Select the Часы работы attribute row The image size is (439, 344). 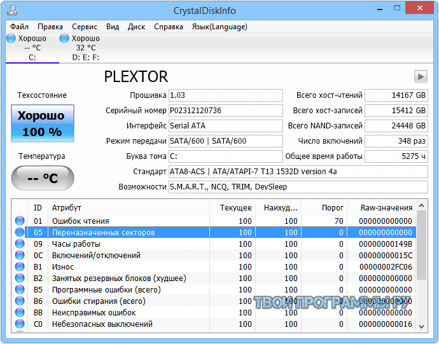(214, 244)
